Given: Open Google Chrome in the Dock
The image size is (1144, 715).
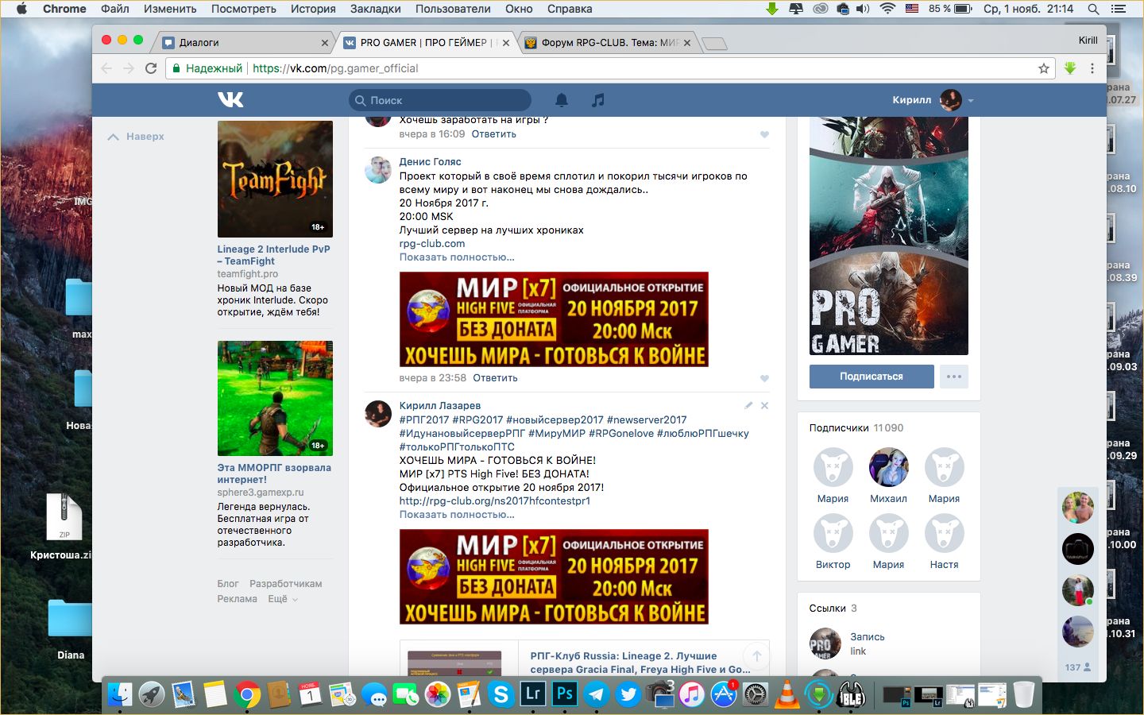Looking at the screenshot, I should [x=247, y=694].
